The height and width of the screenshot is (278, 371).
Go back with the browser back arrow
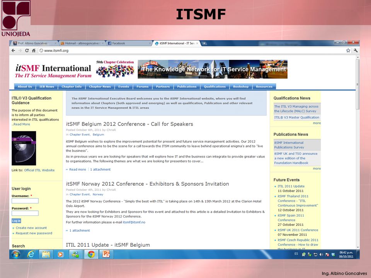13,50
